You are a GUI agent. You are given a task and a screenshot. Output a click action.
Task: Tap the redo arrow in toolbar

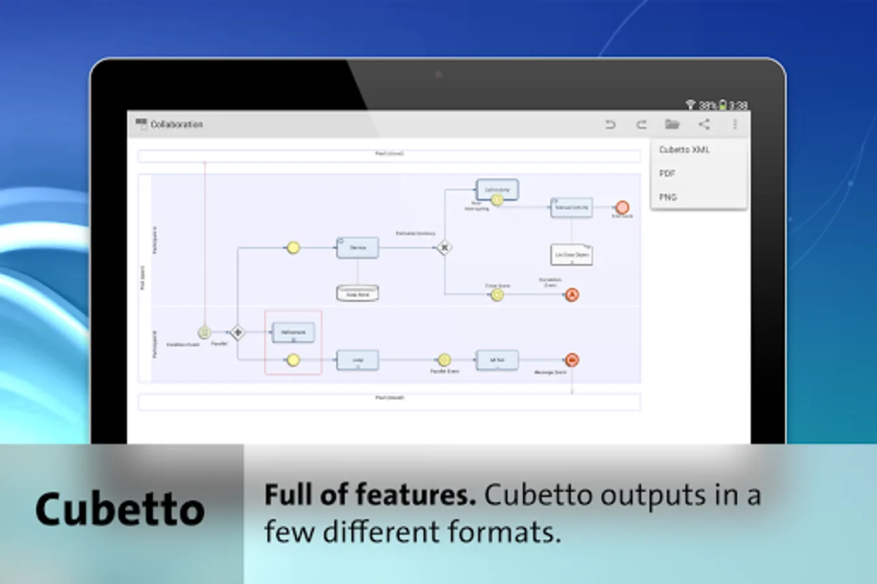pos(641,124)
